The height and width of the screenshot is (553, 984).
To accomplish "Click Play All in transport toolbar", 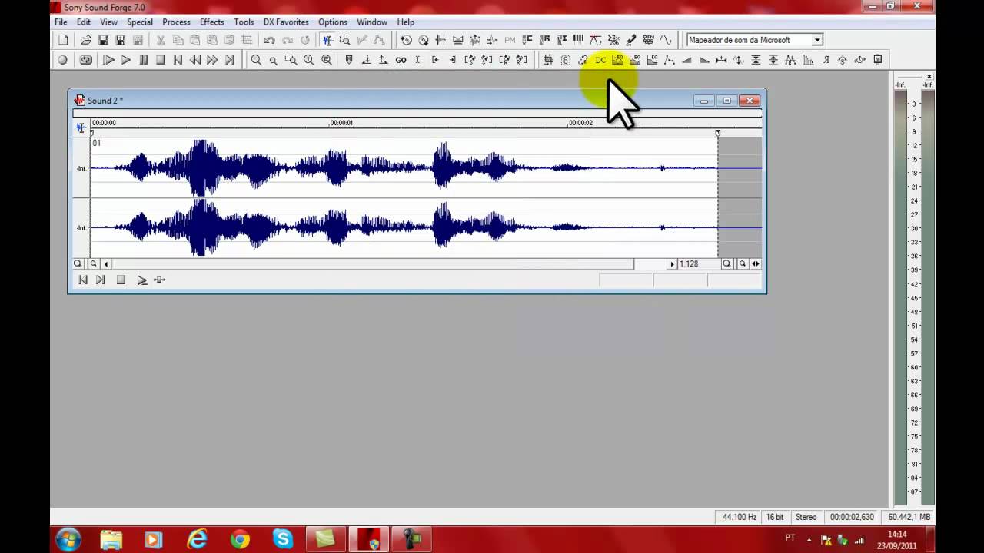I will 108,60.
